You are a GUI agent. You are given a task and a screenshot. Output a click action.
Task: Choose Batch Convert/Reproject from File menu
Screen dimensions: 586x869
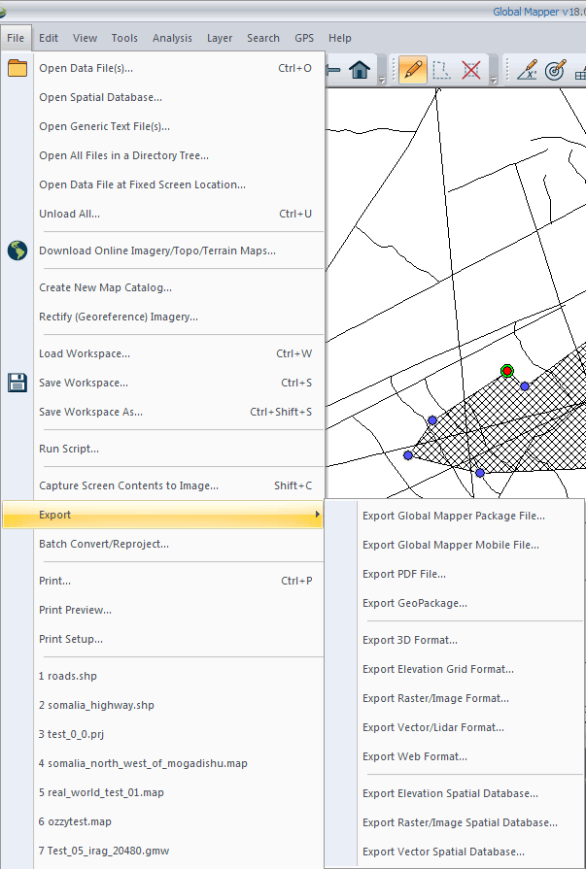(104, 544)
